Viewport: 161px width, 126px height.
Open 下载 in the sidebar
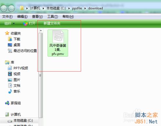[17, 39]
